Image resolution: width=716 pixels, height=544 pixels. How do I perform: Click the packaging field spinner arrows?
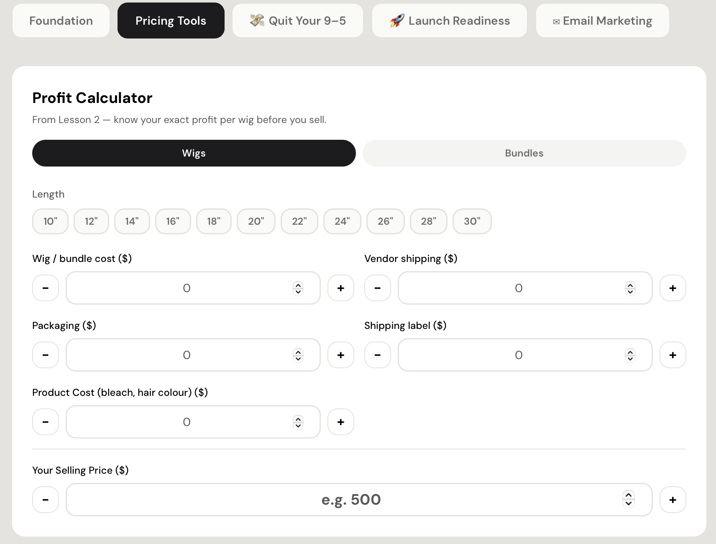click(298, 355)
